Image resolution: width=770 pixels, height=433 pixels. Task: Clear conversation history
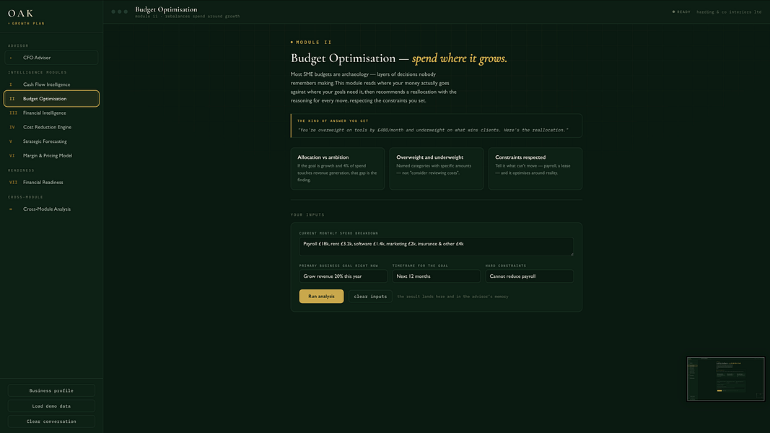pyautogui.click(x=51, y=421)
